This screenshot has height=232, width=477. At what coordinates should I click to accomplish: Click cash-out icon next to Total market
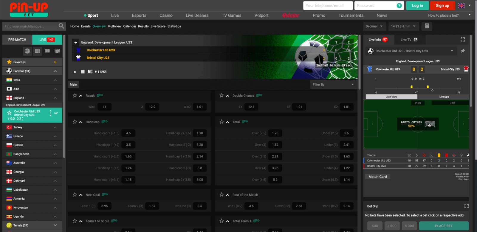coord(245,121)
